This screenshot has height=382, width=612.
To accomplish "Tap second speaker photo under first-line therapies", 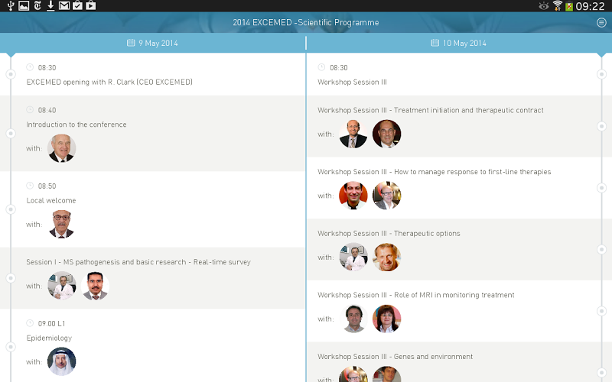I will click(x=387, y=196).
